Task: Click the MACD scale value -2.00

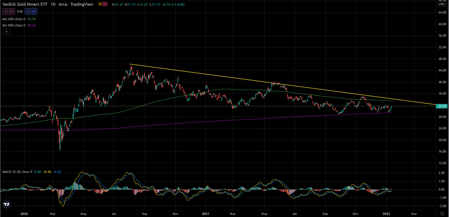Action: [442, 206]
